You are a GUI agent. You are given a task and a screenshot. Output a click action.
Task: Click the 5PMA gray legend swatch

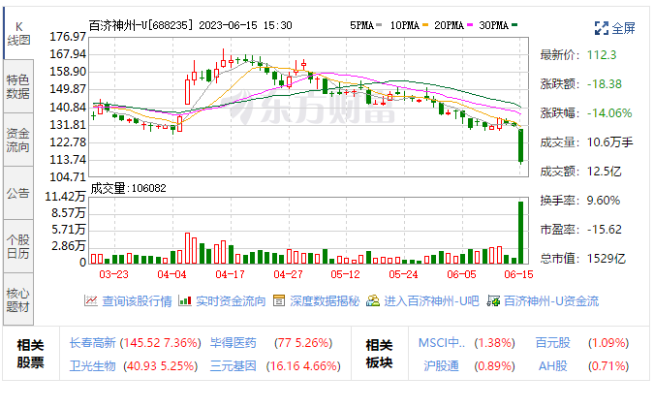[379, 25]
